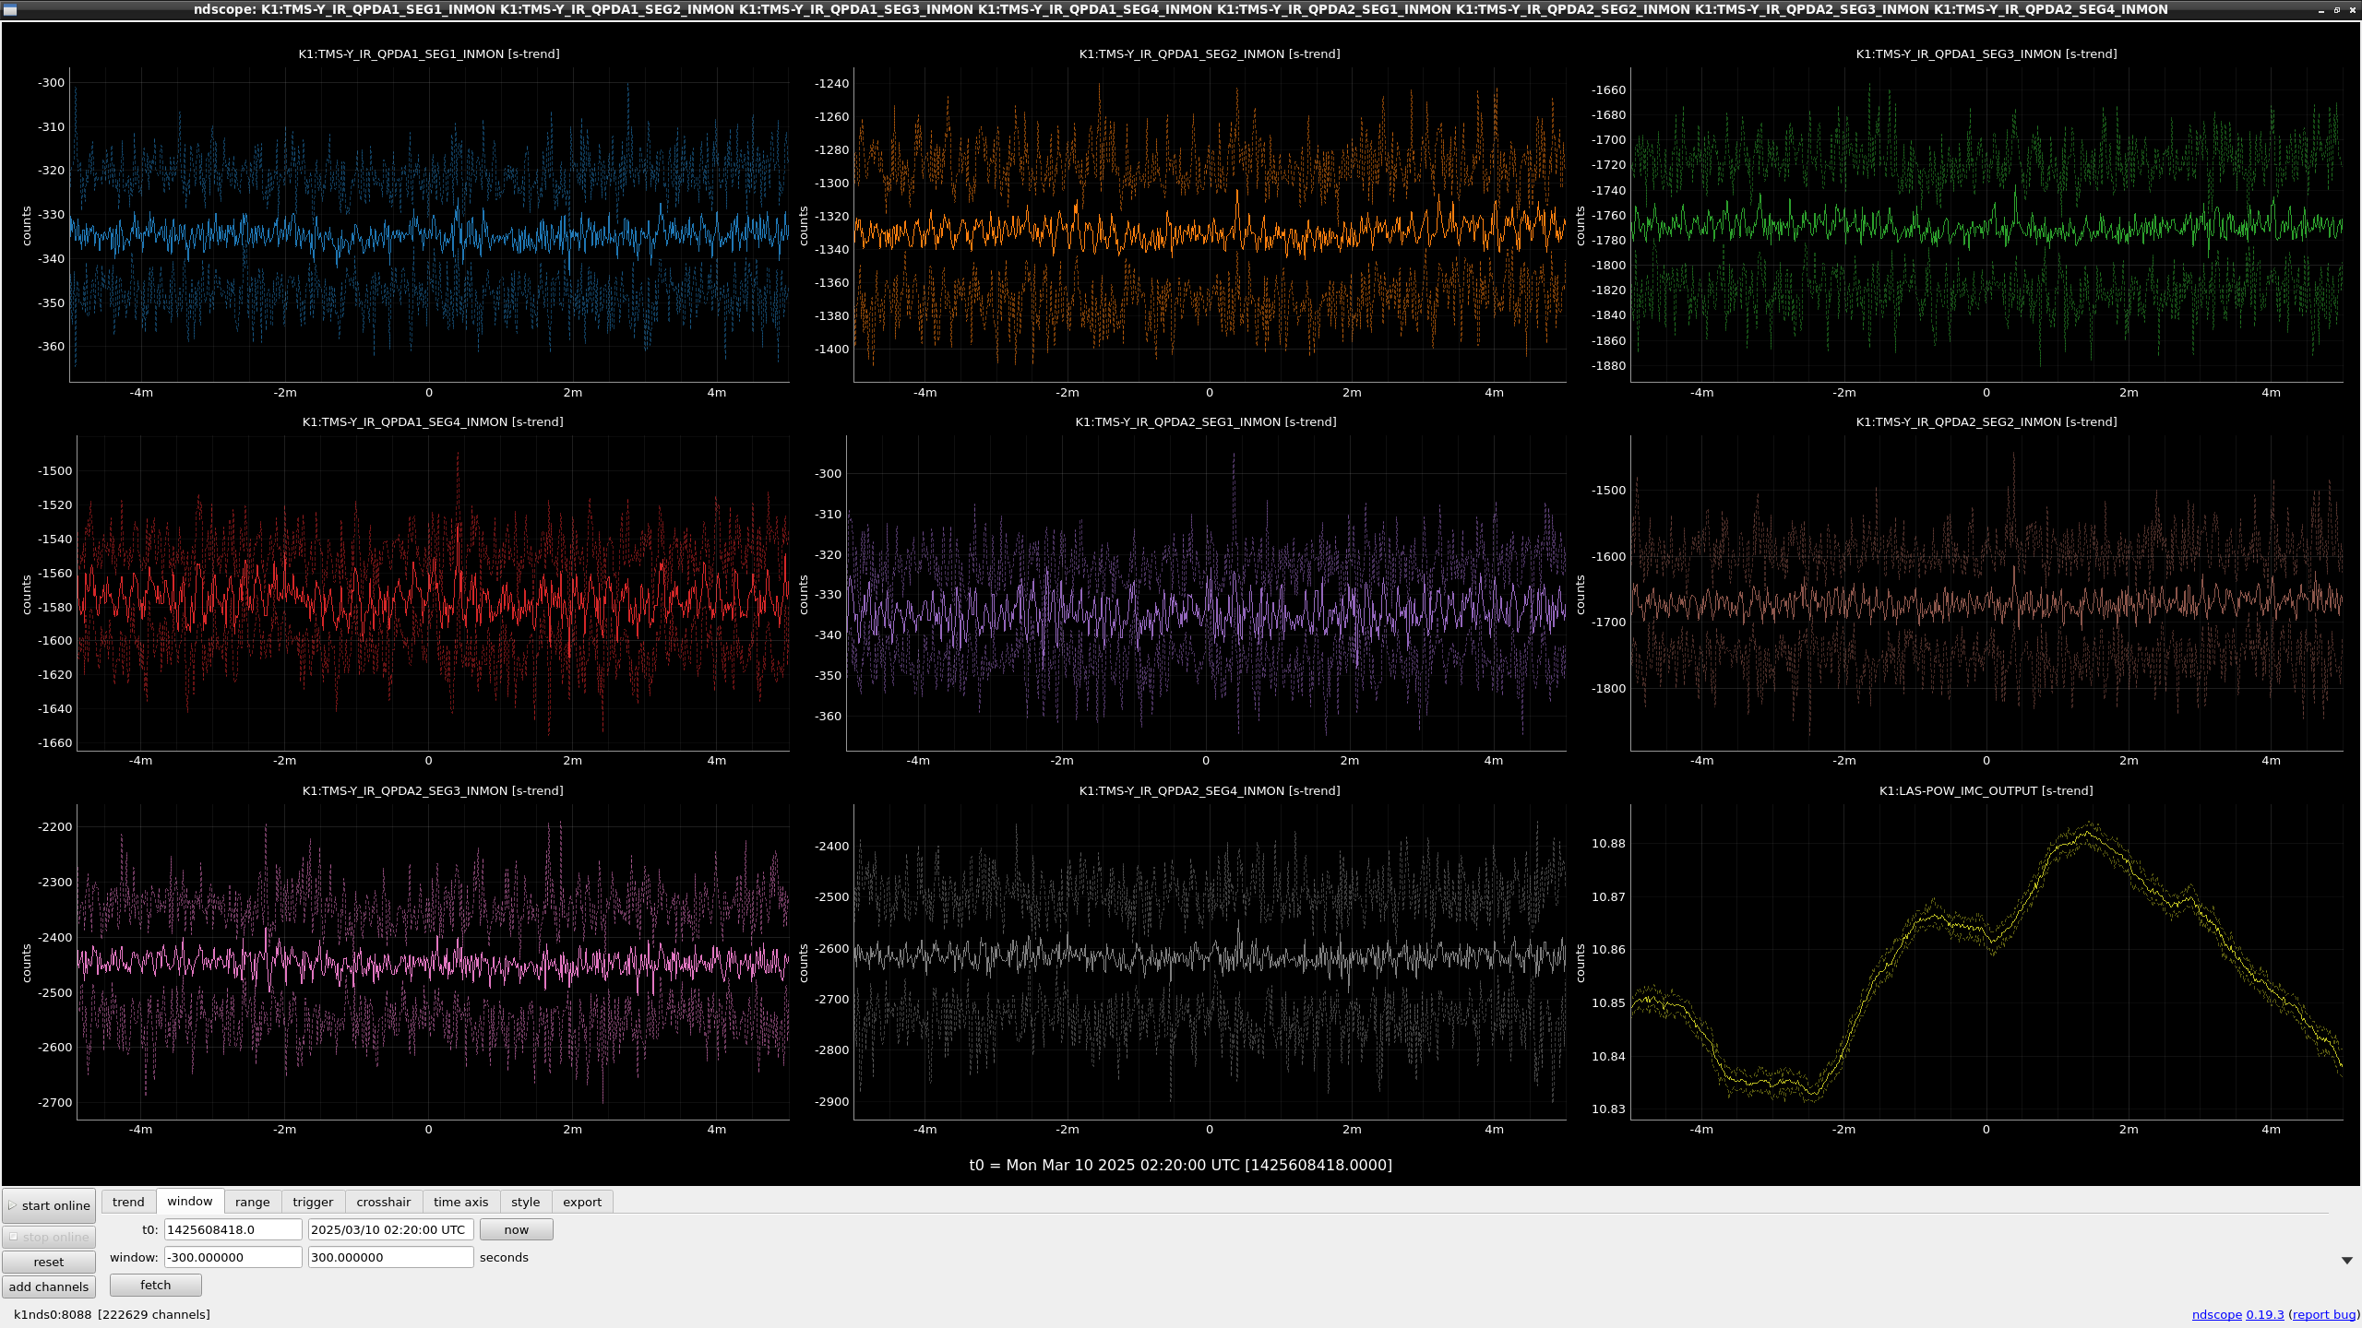This screenshot has height=1328, width=2362.
Task: Edit the t0 UTC date field
Action: tap(391, 1229)
